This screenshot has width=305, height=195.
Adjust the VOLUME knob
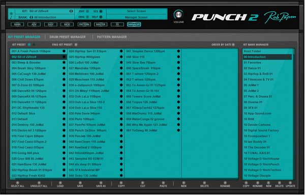pyautogui.click(x=178, y=15)
